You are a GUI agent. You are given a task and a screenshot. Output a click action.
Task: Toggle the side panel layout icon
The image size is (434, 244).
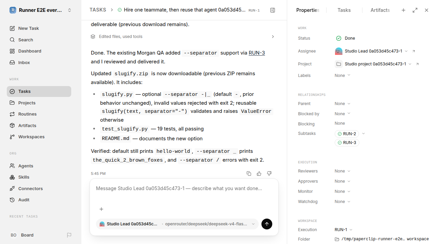273,10
